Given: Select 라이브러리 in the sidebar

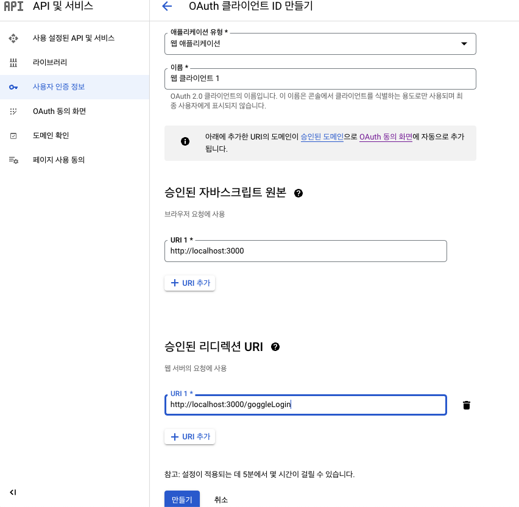Looking at the screenshot, I should [x=50, y=63].
